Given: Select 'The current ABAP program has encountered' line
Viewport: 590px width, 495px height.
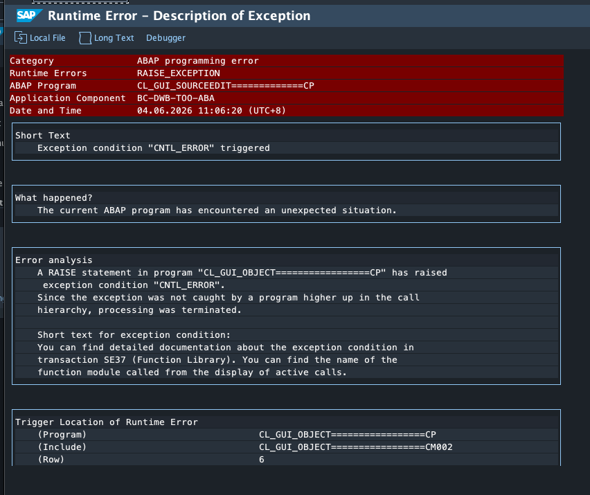Looking at the screenshot, I should (x=217, y=210).
